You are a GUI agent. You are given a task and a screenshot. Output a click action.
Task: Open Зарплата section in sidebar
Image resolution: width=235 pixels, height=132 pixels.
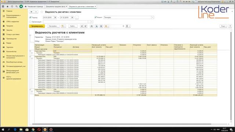pos(10,47)
